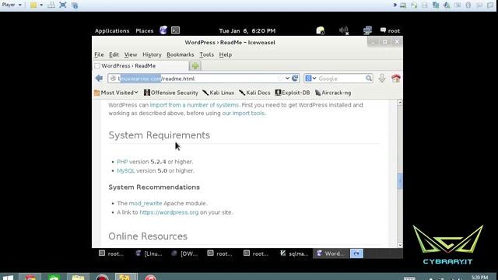Click VMware Player fullscreen icon
The image size is (498, 280).
(x=63, y=5)
